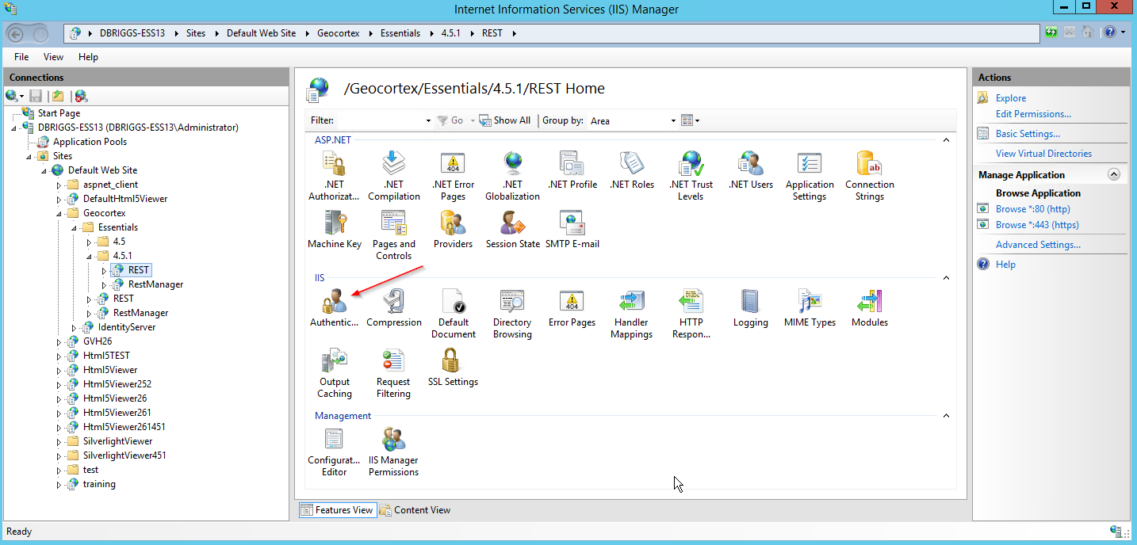Select SilverlightViewer451 tree item
Image resolution: width=1137 pixels, height=545 pixels.
124,455
